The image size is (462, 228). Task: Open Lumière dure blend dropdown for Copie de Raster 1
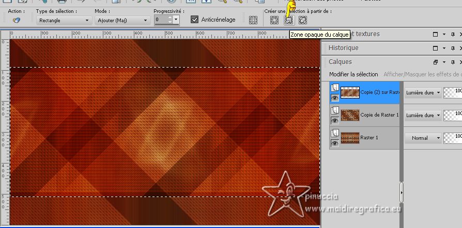(423, 115)
